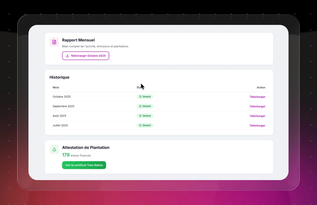Viewport: 317px width, 205px height.
Task: Click the 178 trees count value
Action: pos(66,155)
